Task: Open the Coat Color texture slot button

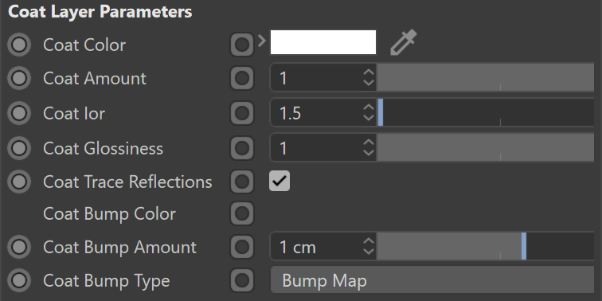Action: tap(242, 45)
